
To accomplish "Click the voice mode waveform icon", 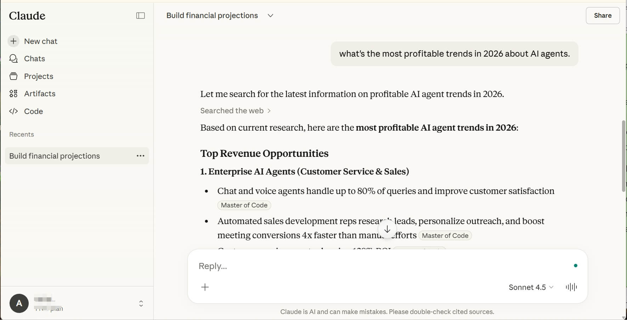I will [571, 287].
